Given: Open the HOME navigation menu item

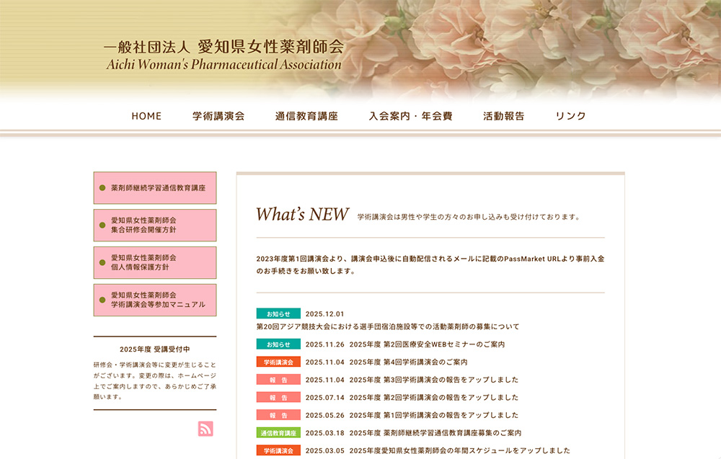Looking at the screenshot, I should pos(146,116).
